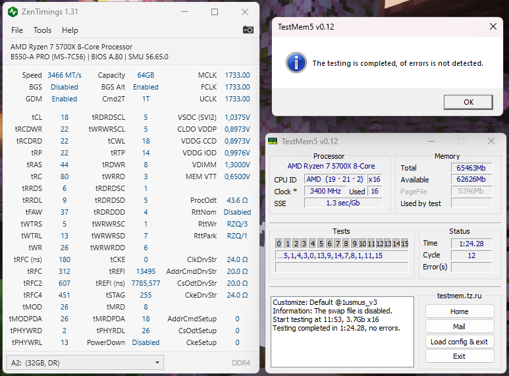Click the Home button in TestMem5

click(x=460, y=311)
